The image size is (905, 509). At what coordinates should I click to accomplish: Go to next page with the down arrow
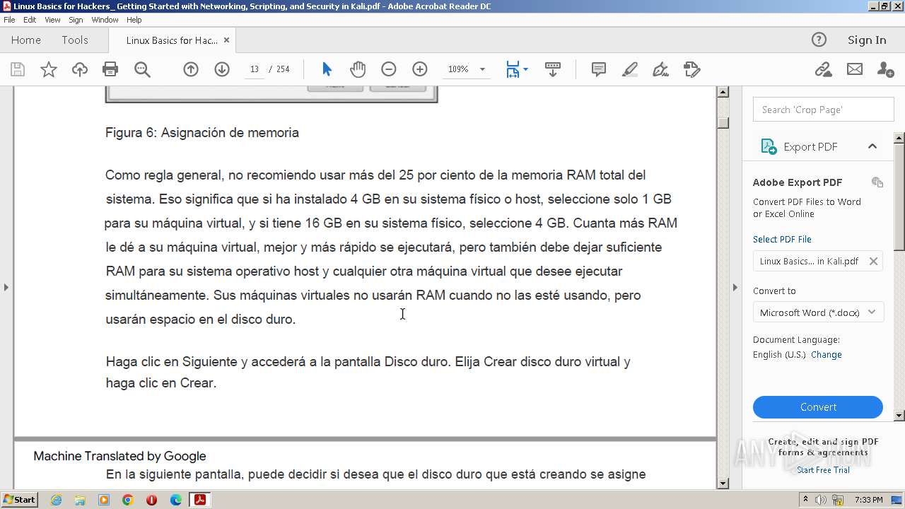(222, 69)
